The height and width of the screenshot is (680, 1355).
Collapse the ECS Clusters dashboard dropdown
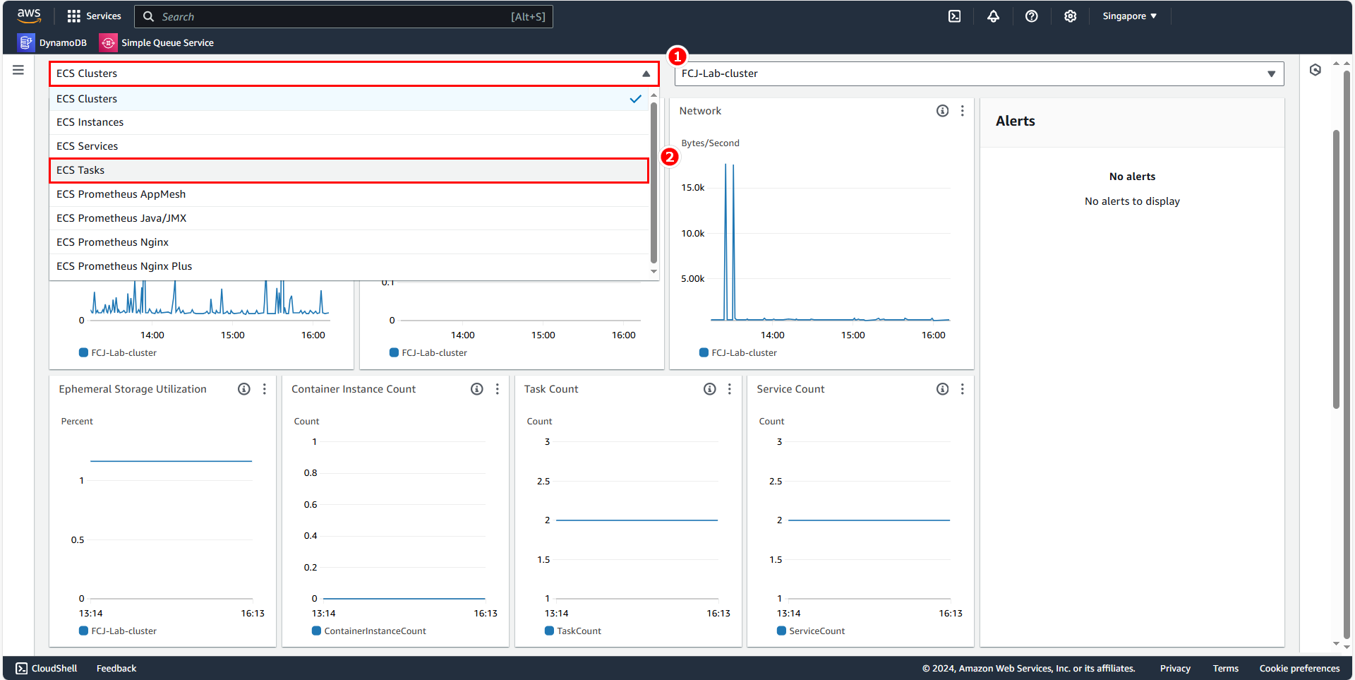pos(354,73)
